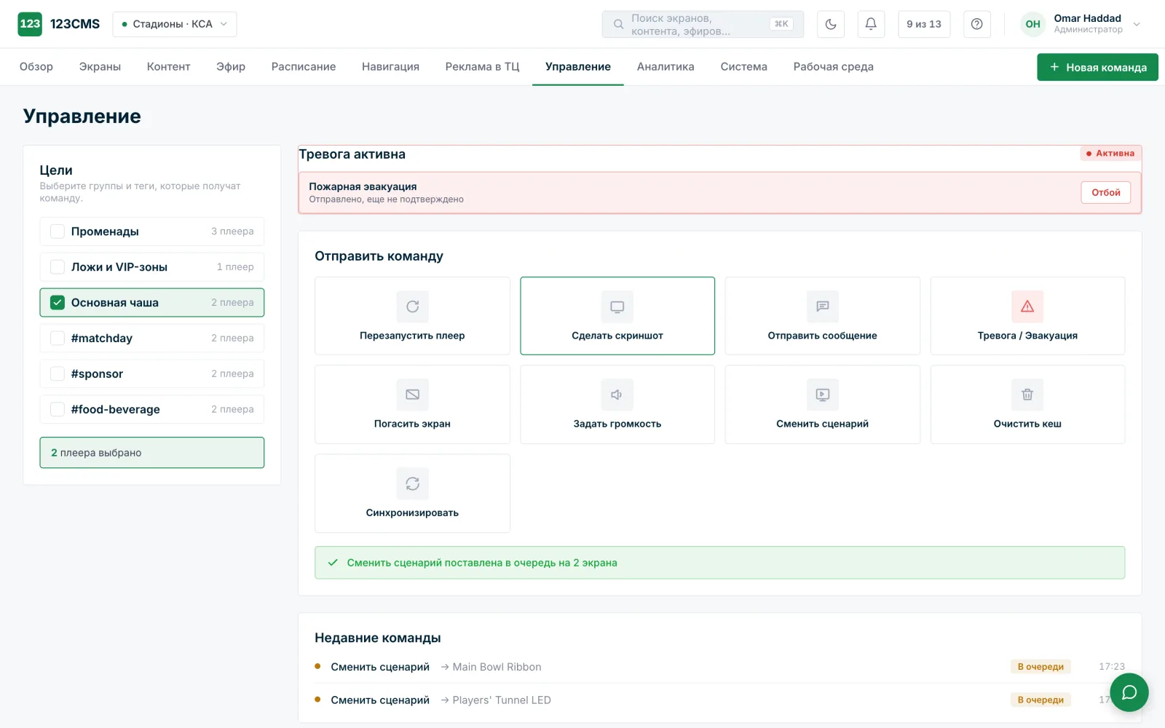Image resolution: width=1165 pixels, height=728 pixels.
Task: Open notifications bell icon
Action: (871, 24)
